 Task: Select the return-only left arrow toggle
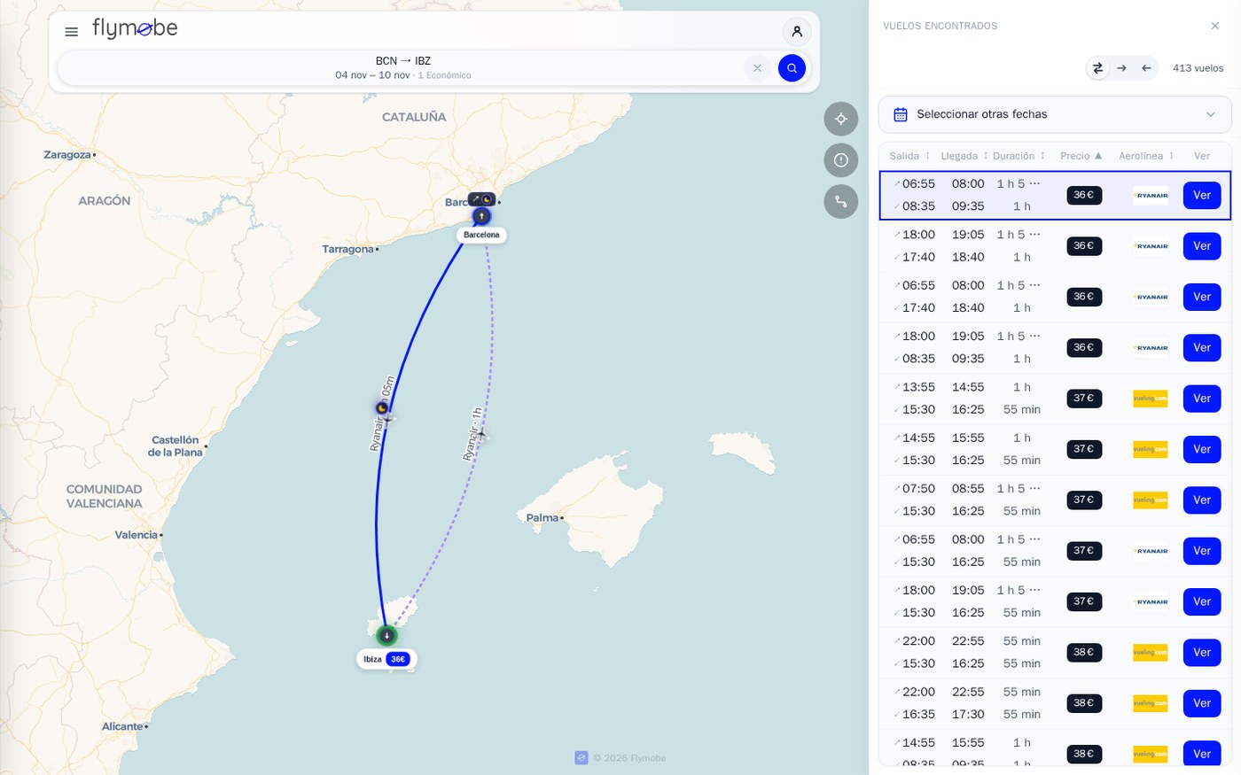pos(1146,68)
